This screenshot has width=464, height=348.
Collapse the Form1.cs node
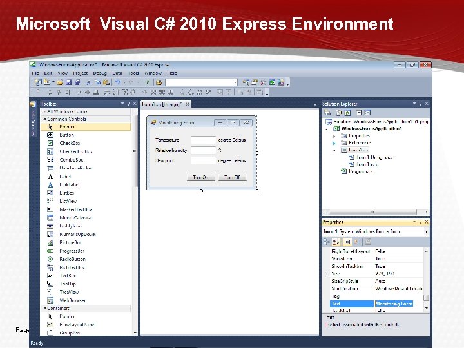click(x=334, y=150)
